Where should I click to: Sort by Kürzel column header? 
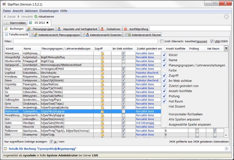pyautogui.click(x=13, y=49)
